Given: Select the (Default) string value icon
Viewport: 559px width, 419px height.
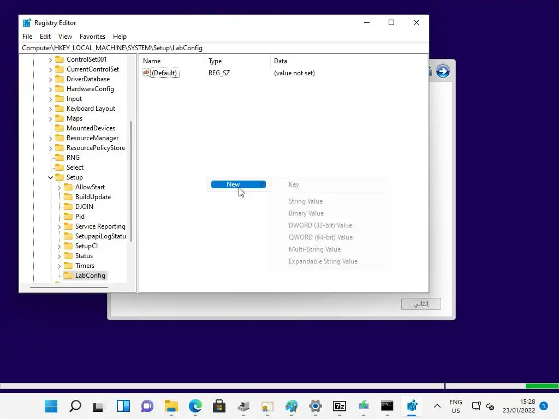Looking at the screenshot, I should (x=146, y=73).
